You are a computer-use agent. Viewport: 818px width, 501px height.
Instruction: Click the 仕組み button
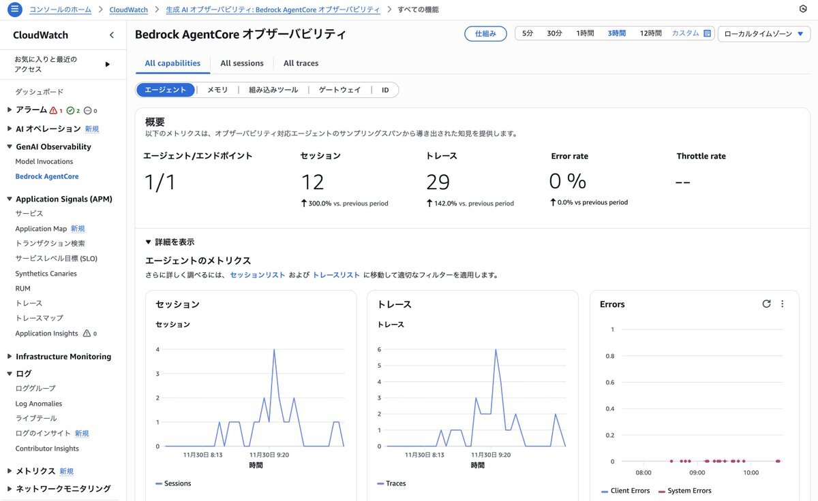click(485, 33)
